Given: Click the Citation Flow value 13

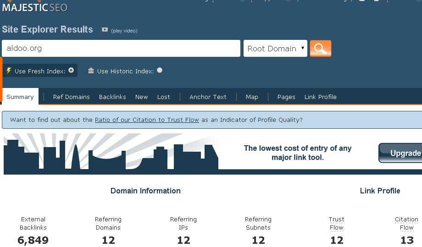Looking at the screenshot, I should point(407,240).
